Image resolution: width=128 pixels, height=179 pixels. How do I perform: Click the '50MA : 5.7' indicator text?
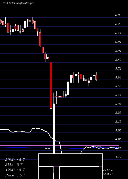15,160
